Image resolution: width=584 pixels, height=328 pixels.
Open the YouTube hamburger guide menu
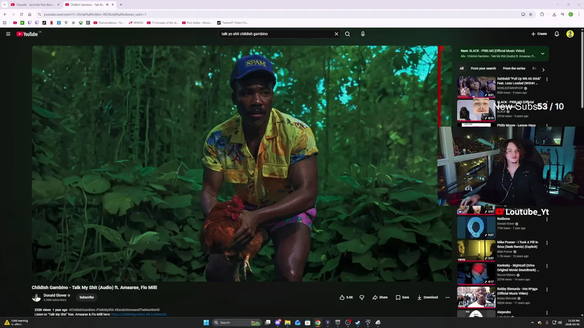coord(8,34)
